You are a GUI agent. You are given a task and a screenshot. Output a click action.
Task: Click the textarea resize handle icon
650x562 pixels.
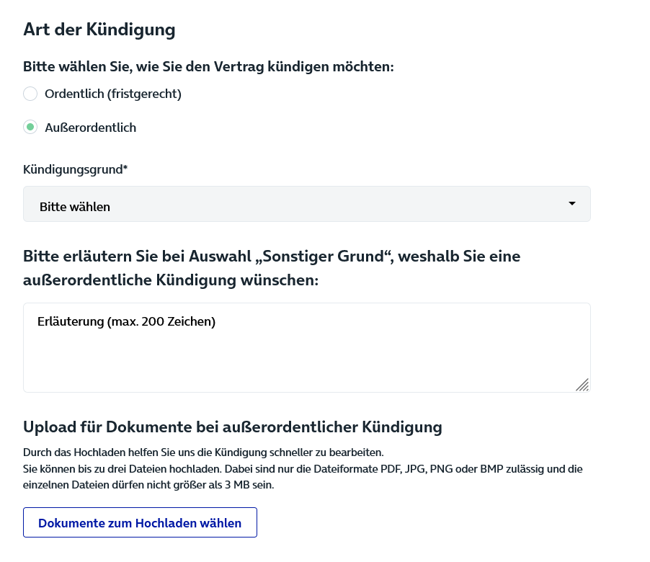click(x=582, y=385)
